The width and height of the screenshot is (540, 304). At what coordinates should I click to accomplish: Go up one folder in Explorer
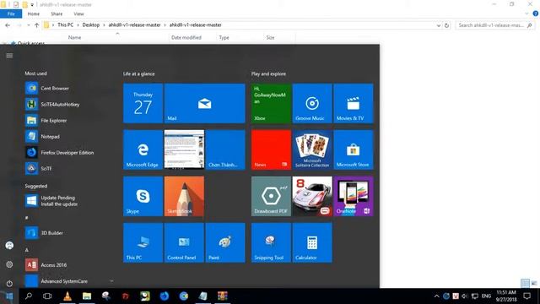(x=37, y=25)
